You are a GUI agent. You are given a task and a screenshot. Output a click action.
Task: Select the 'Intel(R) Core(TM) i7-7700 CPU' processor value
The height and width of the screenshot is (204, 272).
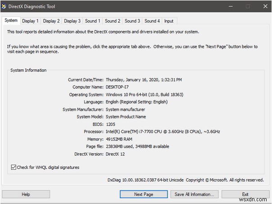click(134, 131)
